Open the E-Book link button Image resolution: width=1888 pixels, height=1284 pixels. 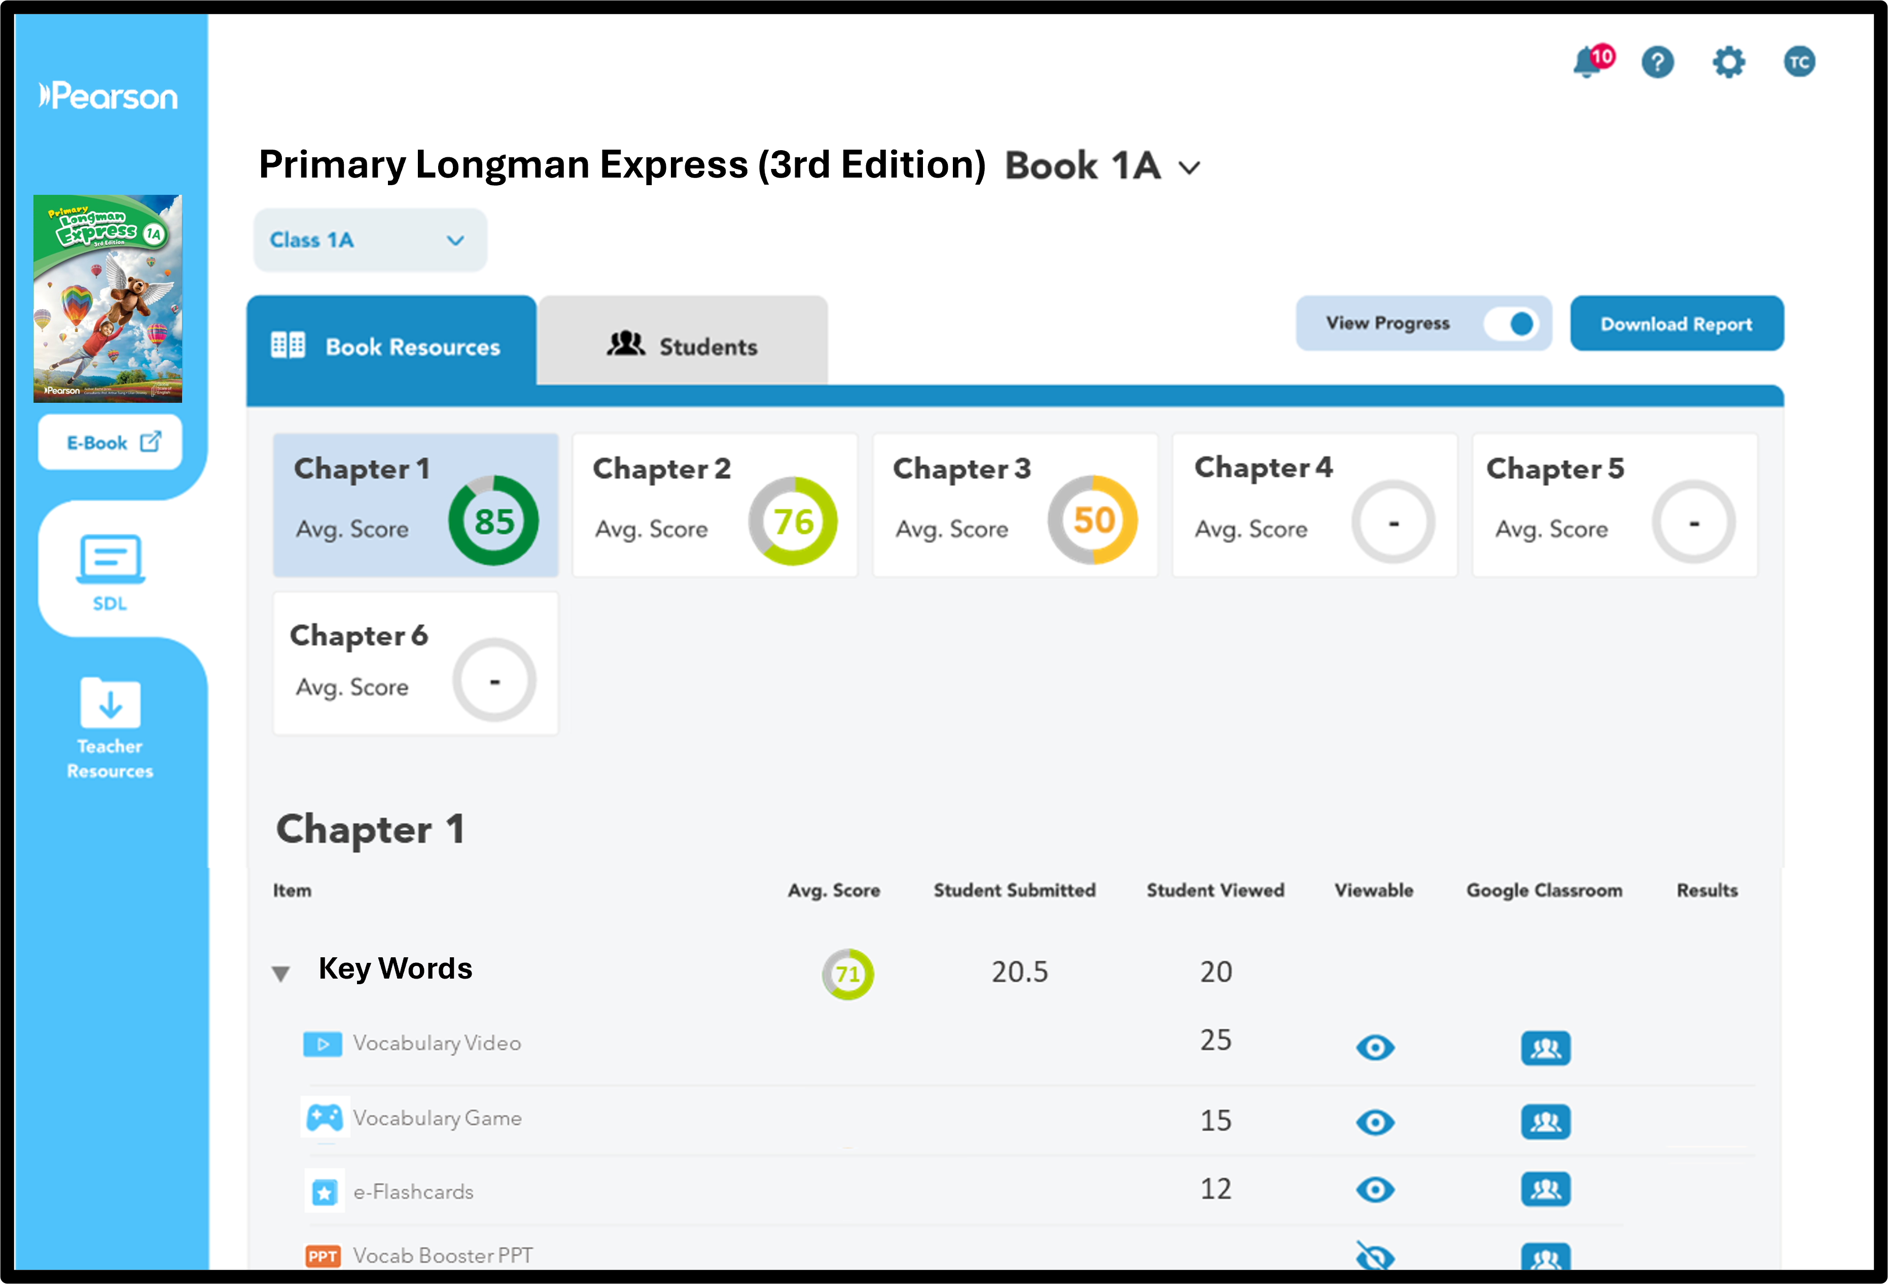111,443
